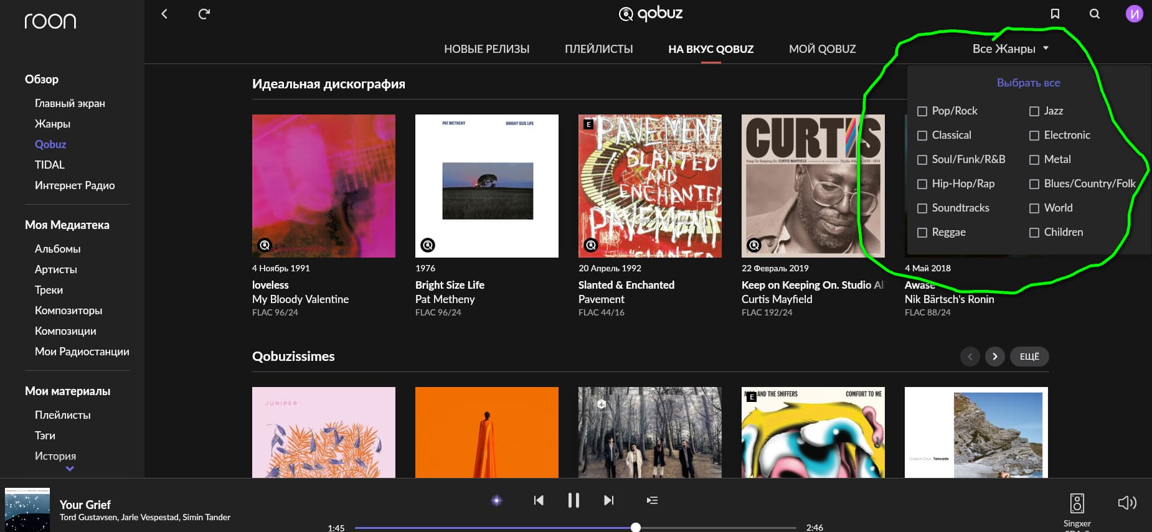Viewport: 1152px width, 532px height.
Task: Open Артисты in the library
Action: 56,269
